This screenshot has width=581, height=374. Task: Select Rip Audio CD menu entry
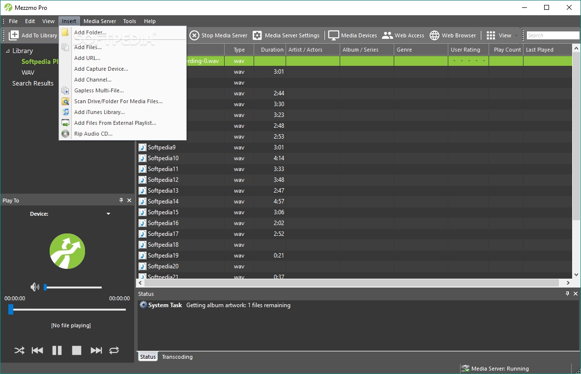pyautogui.click(x=93, y=134)
